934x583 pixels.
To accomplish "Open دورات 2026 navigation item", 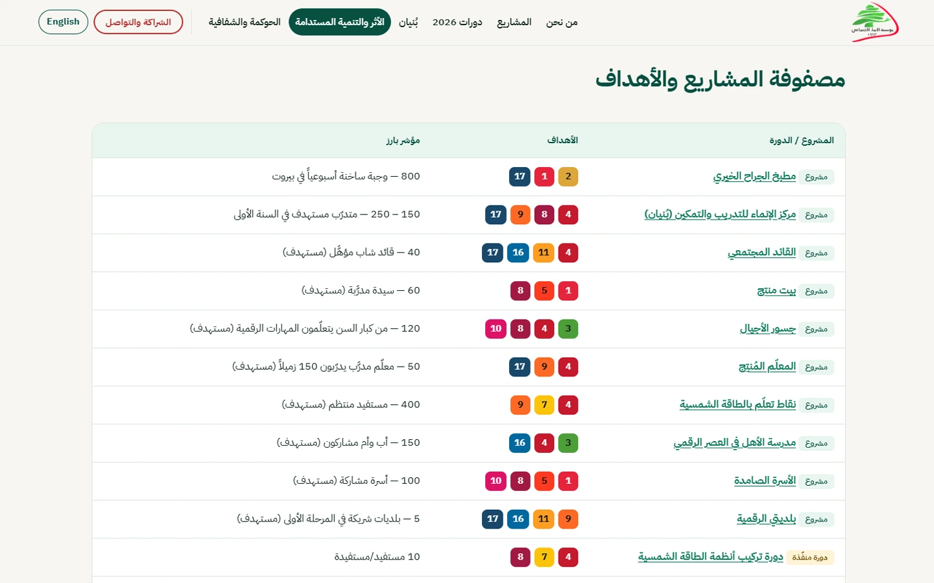I will pyautogui.click(x=457, y=22).
